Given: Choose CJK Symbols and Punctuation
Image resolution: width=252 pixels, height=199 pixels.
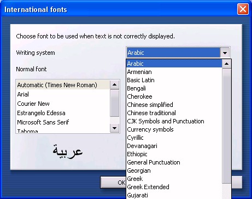Looking at the screenshot, I should (174, 121).
